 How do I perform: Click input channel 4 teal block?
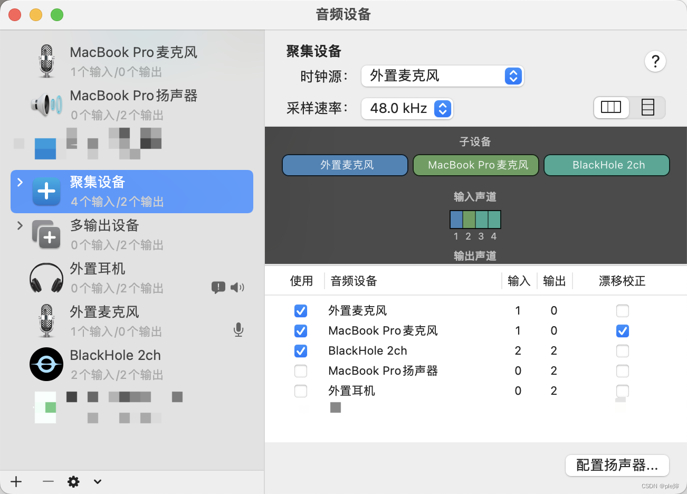(494, 220)
